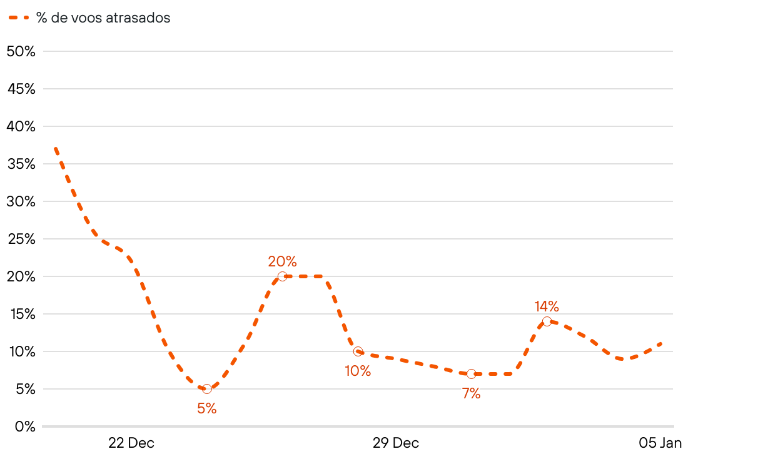Image resolution: width=763 pixels, height=459 pixels.
Task: Toggle the '% de voos atrasados' legend entry
Action: pyautogui.click(x=89, y=18)
